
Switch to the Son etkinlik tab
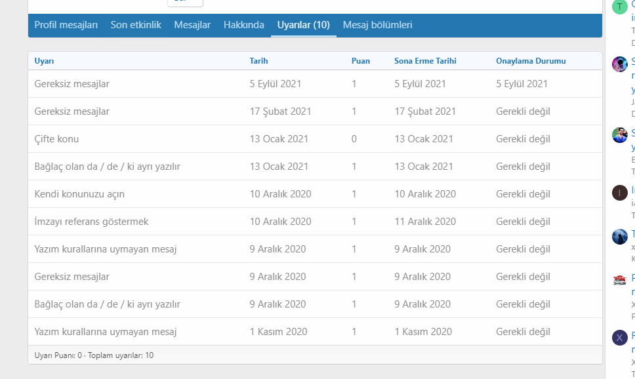coord(136,25)
